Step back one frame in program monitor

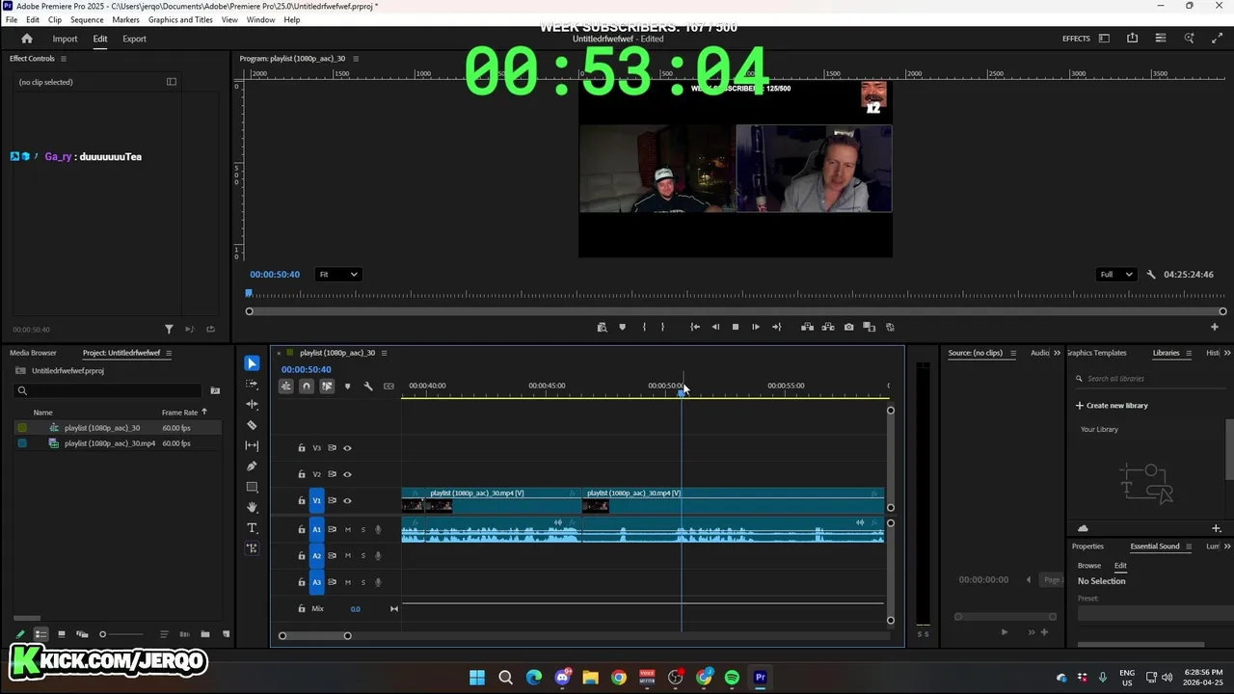click(x=715, y=327)
